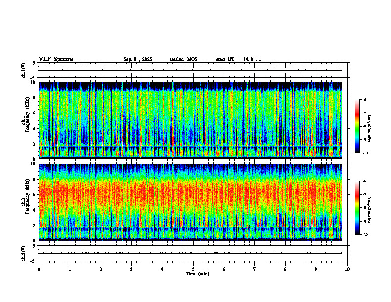Click the "ch.3(V)" axis label

pyautogui.click(x=23, y=253)
